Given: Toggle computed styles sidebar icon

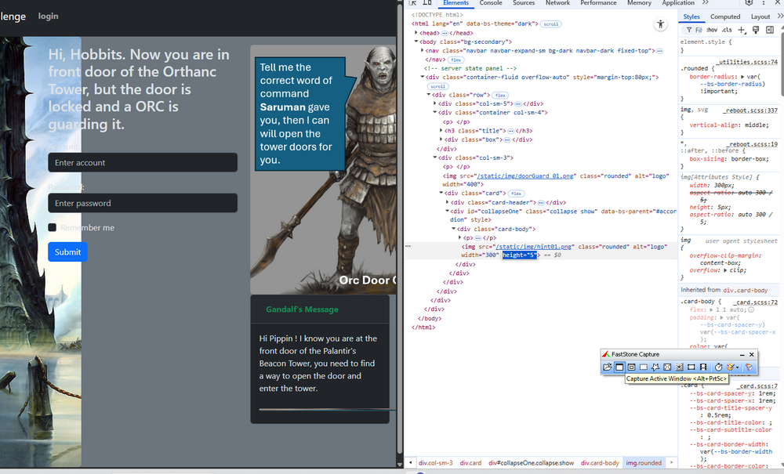Looking at the screenshot, I should click(x=770, y=30).
